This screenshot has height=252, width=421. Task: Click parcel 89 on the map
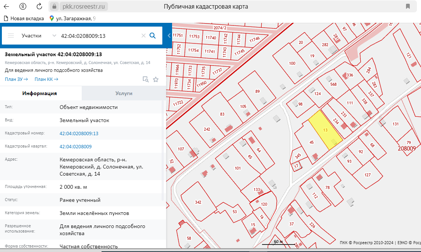pos(258,91)
